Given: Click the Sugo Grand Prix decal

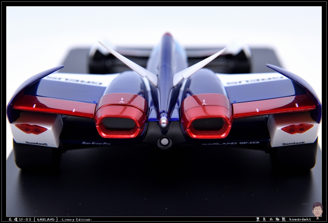Looking at the screenshot, I should (96, 143).
